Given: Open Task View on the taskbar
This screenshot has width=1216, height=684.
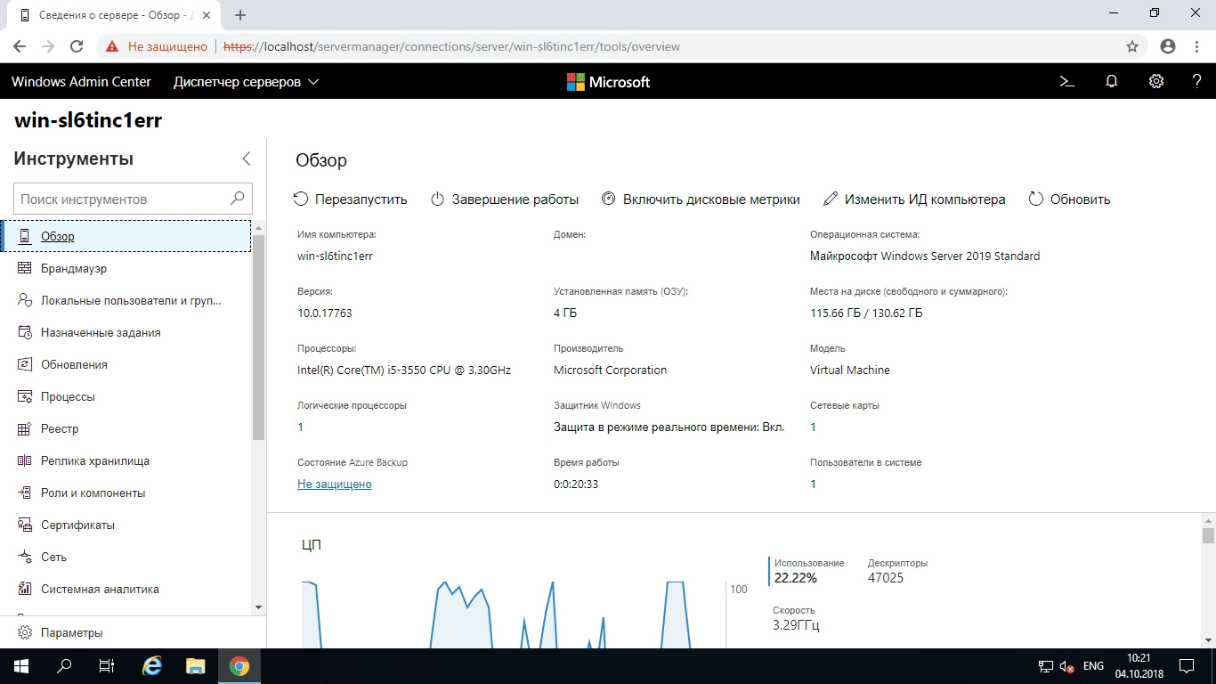Looking at the screenshot, I should coord(107,666).
